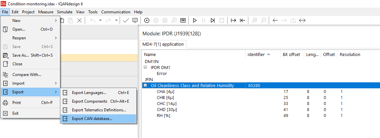The image size is (380, 138).
Task: Click the Save As disk icon
Action: (5, 55)
